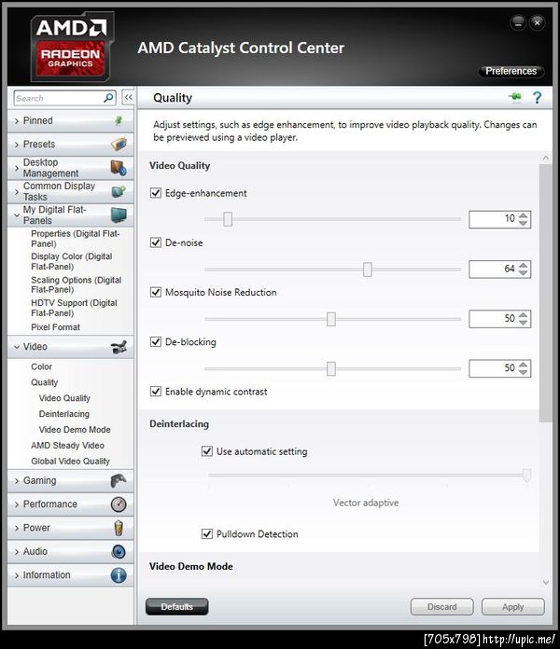Click the green pin icon beside Pinned
This screenshot has width=560, height=649.
click(x=119, y=120)
